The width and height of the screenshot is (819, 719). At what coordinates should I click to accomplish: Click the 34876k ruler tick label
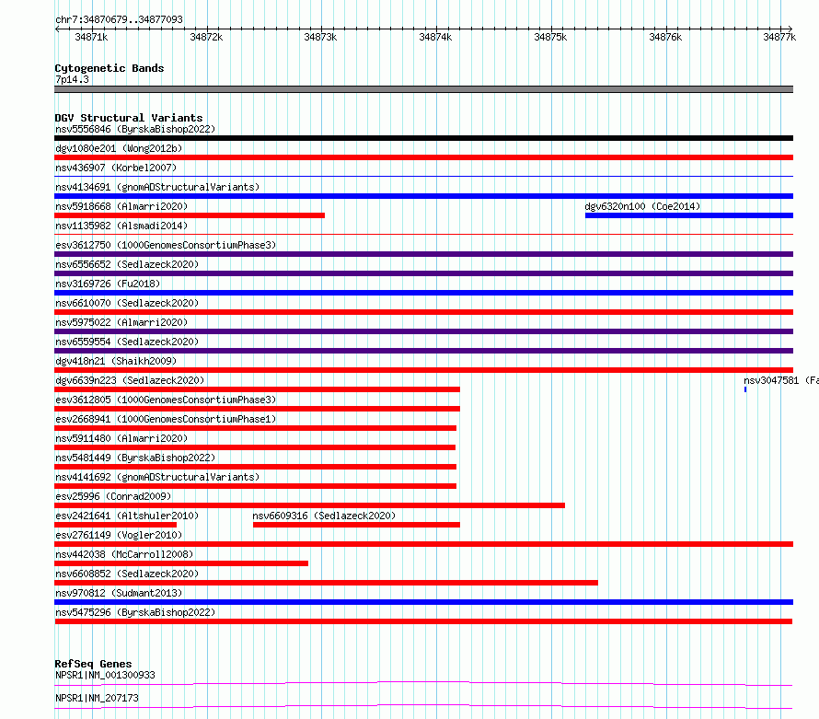point(665,37)
